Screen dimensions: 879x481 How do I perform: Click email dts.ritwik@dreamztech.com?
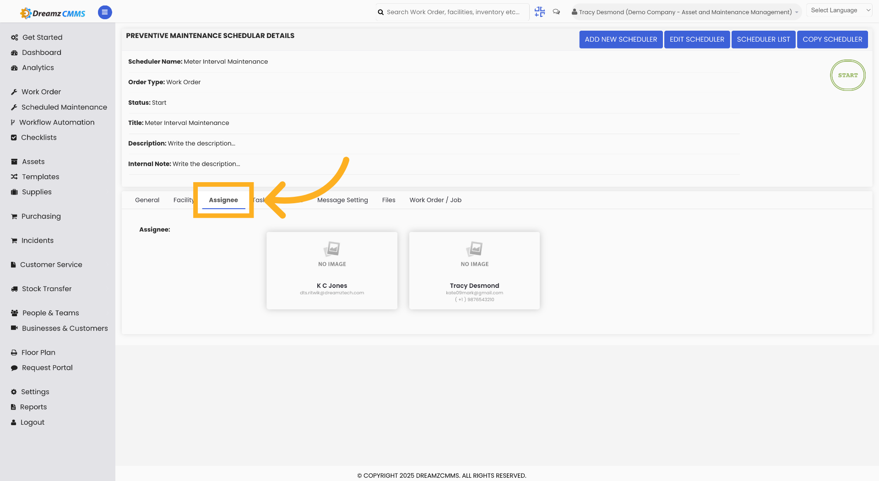tap(332, 293)
